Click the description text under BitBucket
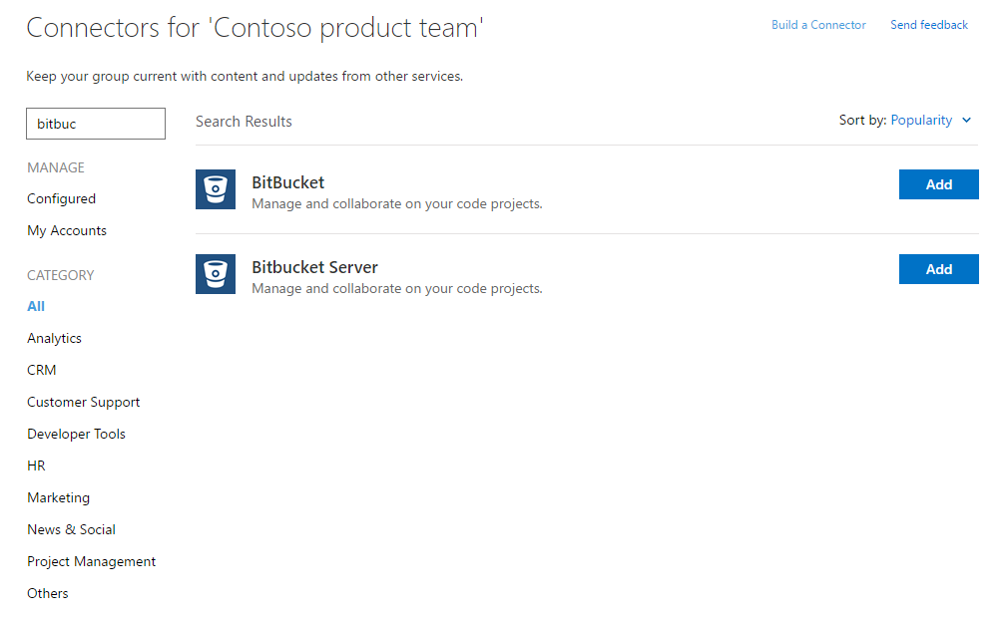This screenshot has height=620, width=1008. pos(397,204)
